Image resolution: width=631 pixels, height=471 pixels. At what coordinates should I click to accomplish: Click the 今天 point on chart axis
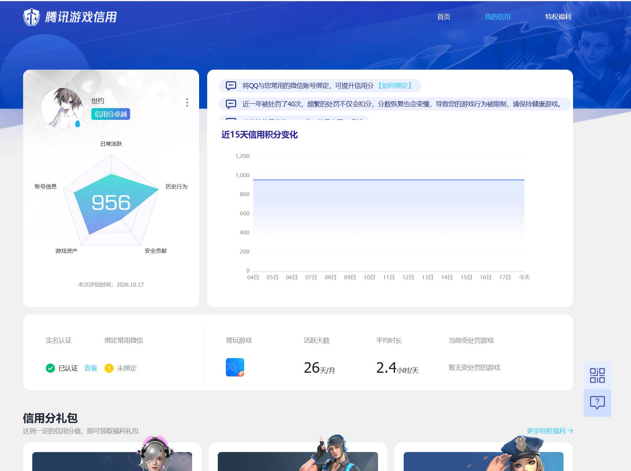[524, 277]
